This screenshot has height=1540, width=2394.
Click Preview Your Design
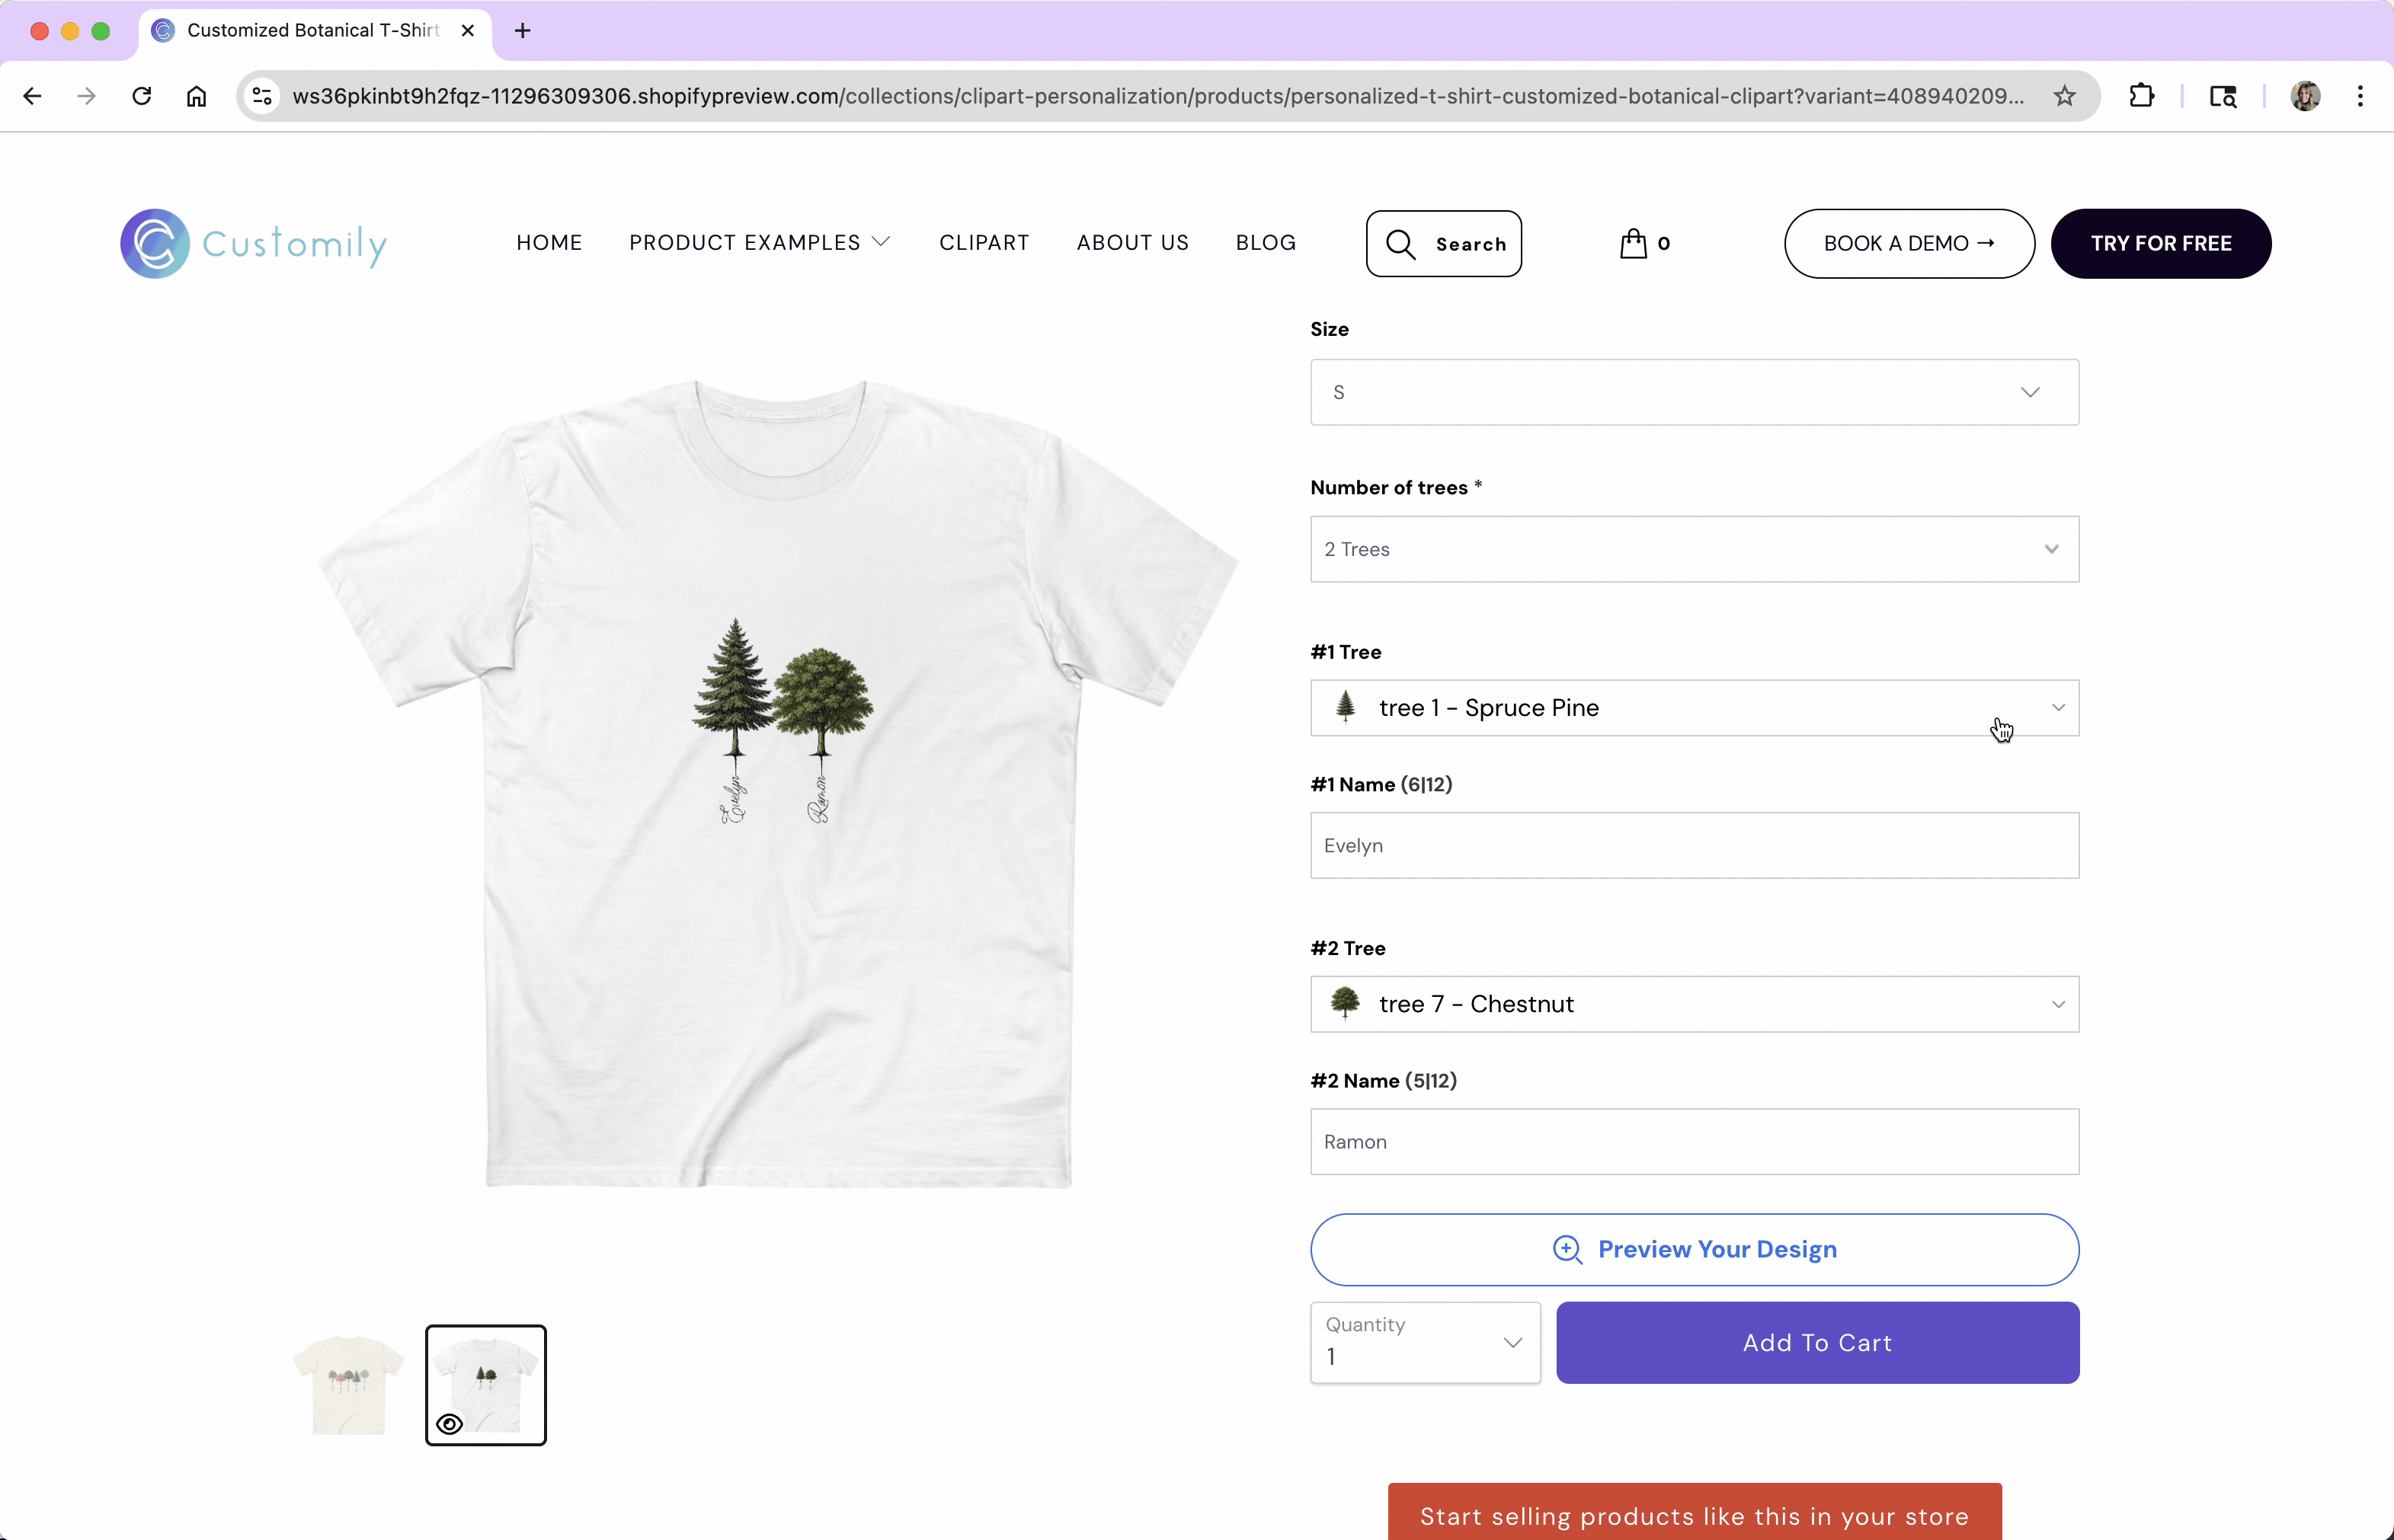pos(1694,1249)
